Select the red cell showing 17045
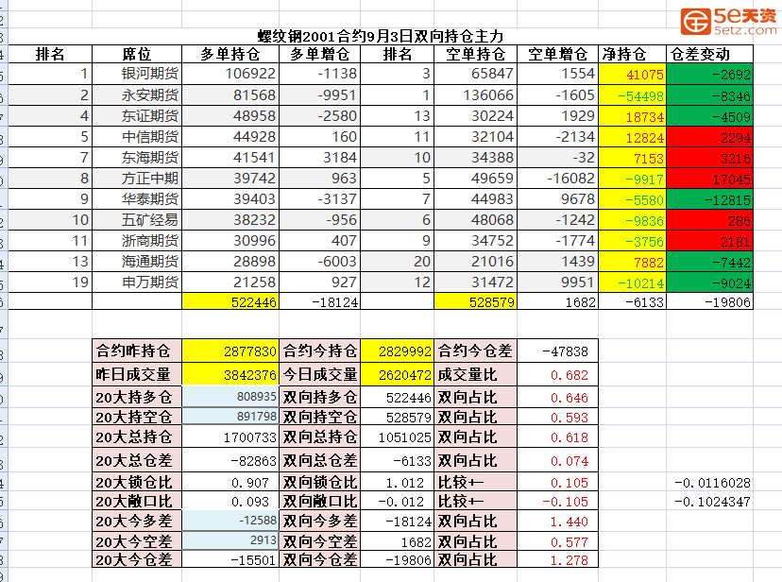Image resolution: width=782 pixels, height=582 pixels. click(x=709, y=178)
